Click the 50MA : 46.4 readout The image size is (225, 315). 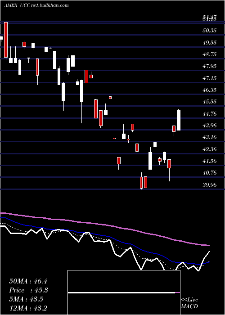point(28,281)
